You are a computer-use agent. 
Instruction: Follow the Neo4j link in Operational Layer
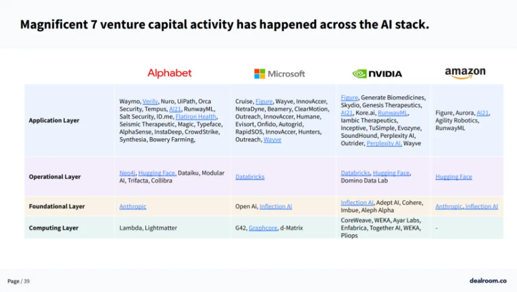pyautogui.click(x=127, y=173)
